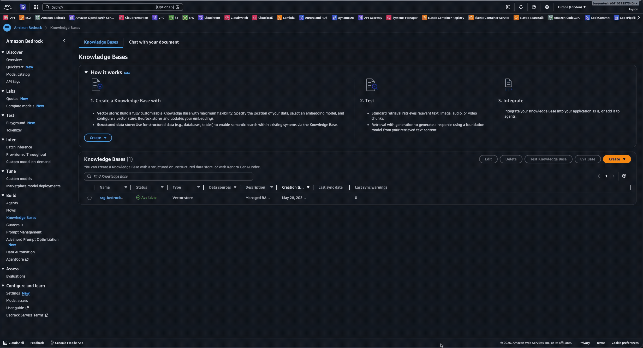Select the Knowledge Bases tab

point(101,42)
